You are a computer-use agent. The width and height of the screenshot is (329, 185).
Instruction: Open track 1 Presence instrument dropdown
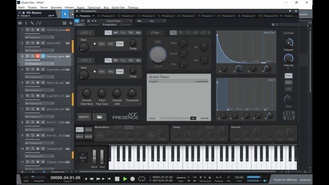click(40, 38)
